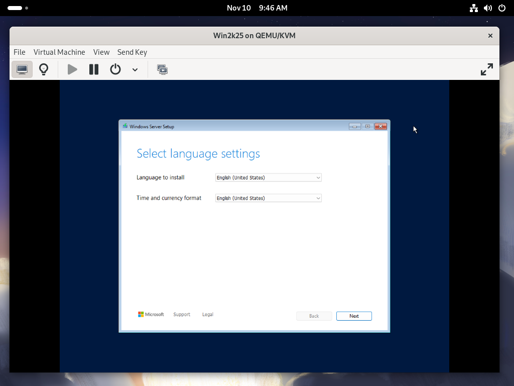Screen dimensions: 514x386
Task: Open the View menu
Action: click(x=101, y=52)
